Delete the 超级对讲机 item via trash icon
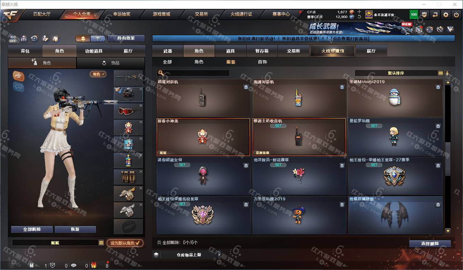 pyautogui.click(x=246, y=87)
